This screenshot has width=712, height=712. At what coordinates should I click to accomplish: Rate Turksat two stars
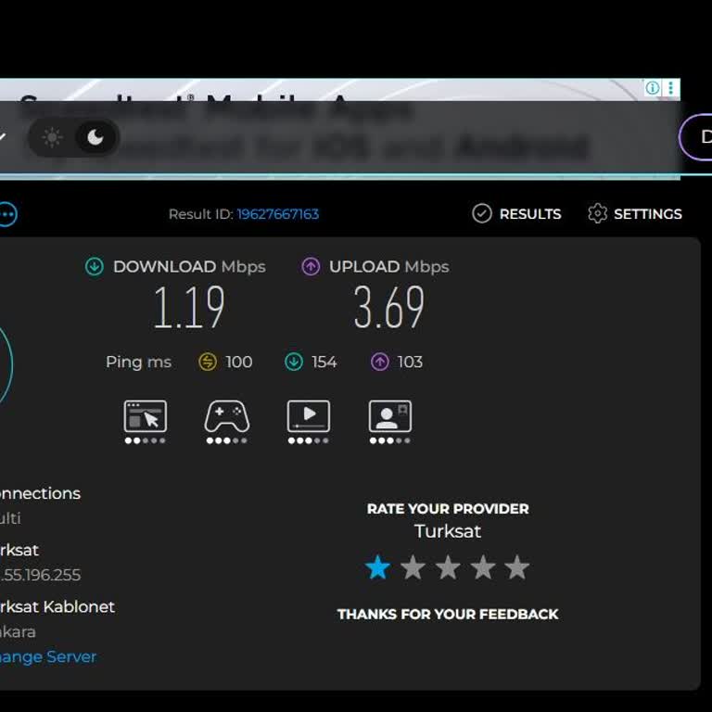click(413, 567)
